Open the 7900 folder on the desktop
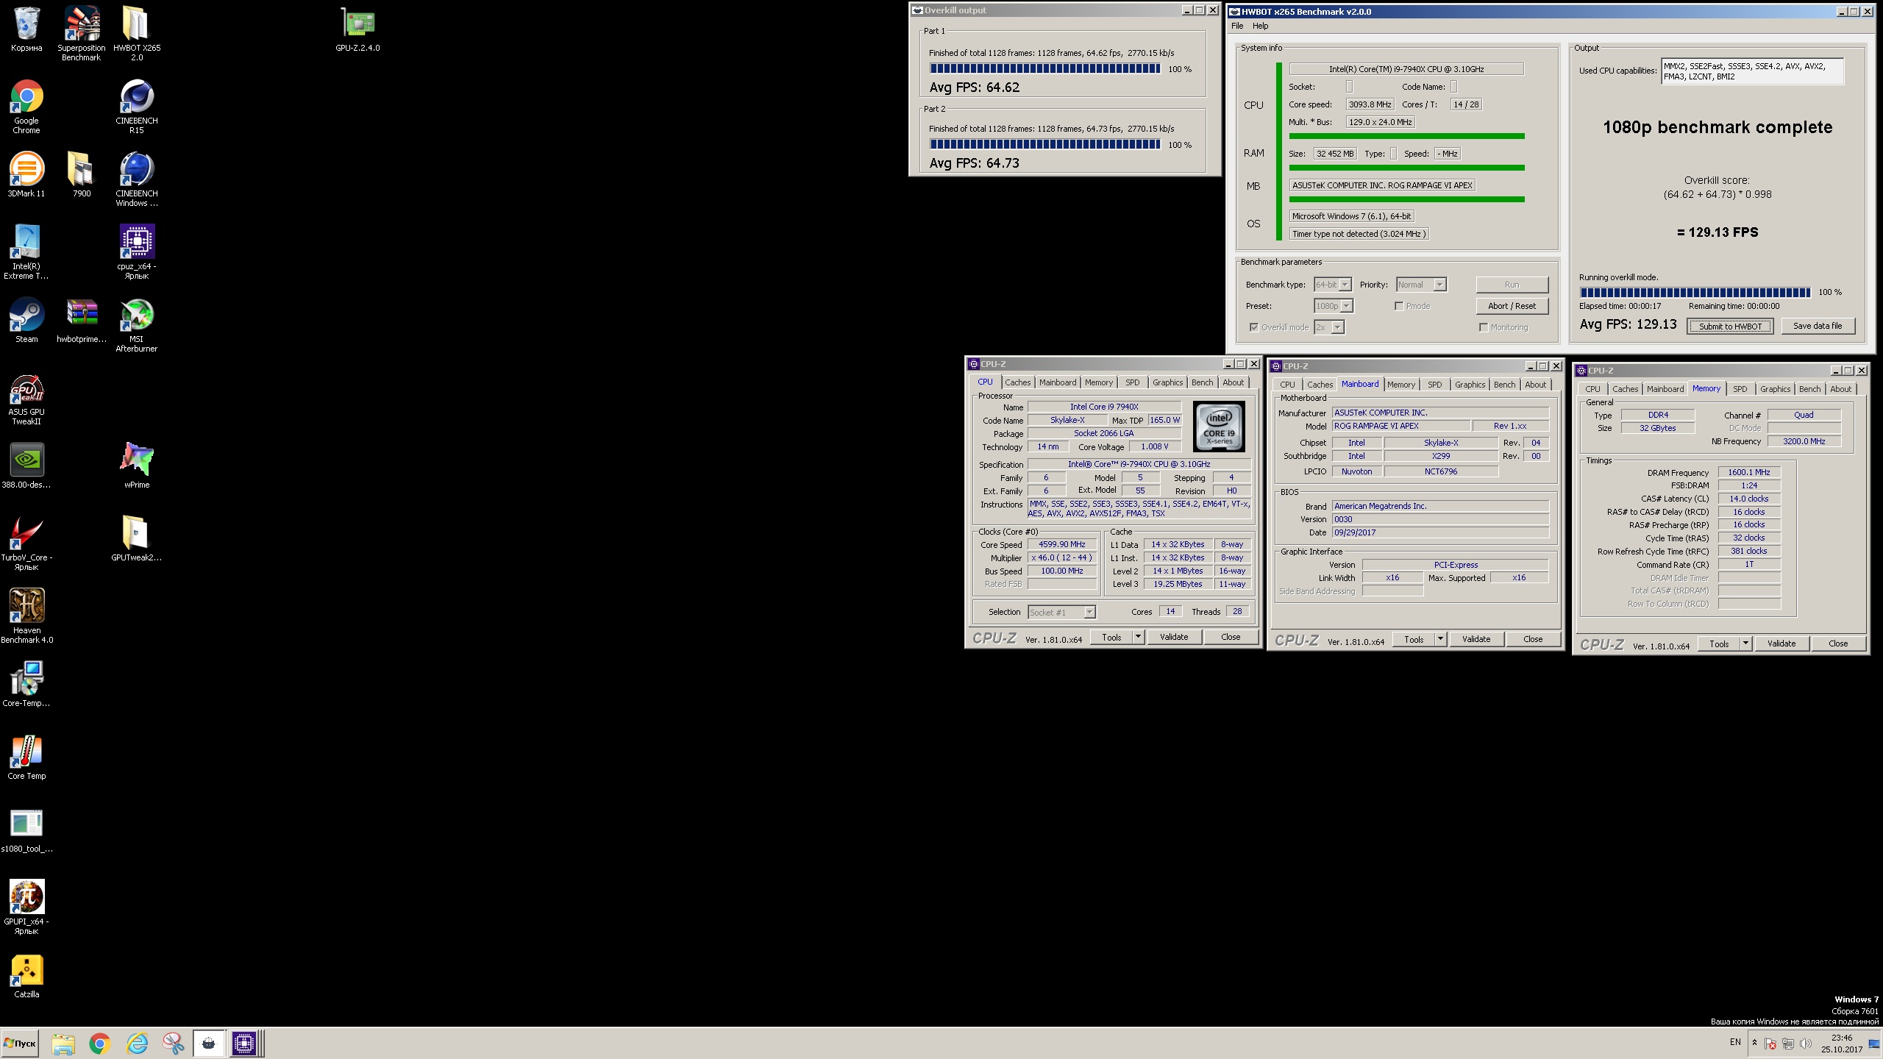The width and height of the screenshot is (1883, 1059). [x=82, y=174]
